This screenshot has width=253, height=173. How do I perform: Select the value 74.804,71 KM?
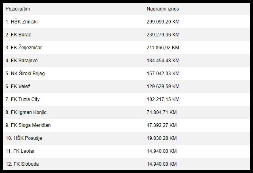click(162, 112)
